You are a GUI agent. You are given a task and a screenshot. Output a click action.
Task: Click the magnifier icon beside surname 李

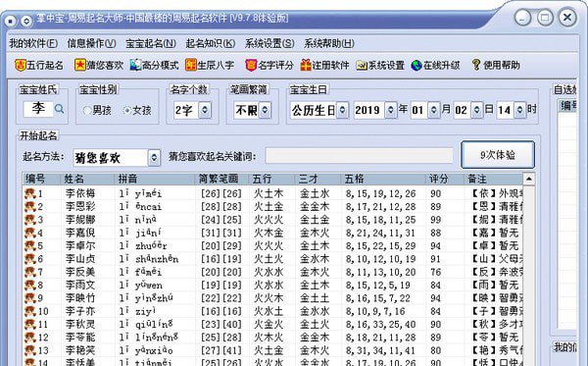(59, 109)
